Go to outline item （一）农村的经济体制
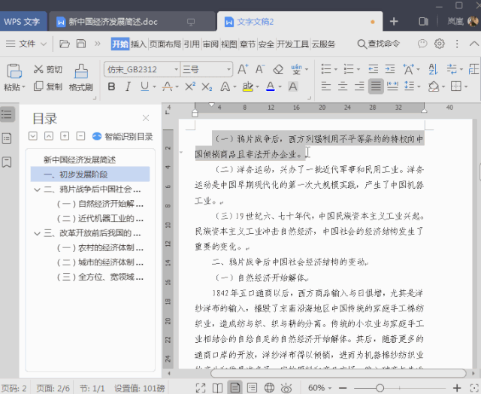Image resolution: width=481 pixels, height=394 pixels. (x=100, y=247)
